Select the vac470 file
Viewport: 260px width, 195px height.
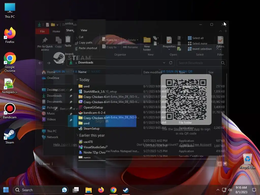click(86, 142)
